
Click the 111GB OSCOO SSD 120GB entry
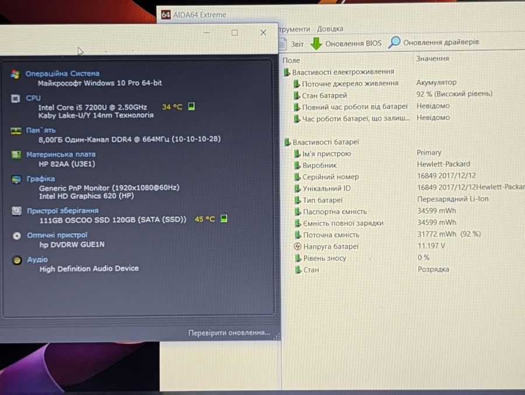(x=113, y=220)
